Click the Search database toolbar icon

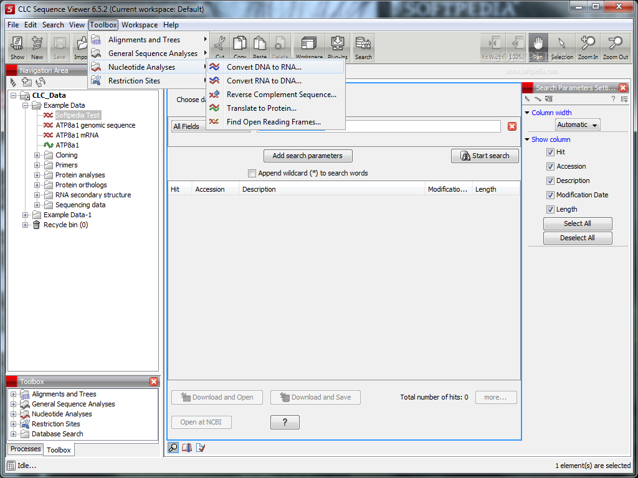pyautogui.click(x=363, y=47)
